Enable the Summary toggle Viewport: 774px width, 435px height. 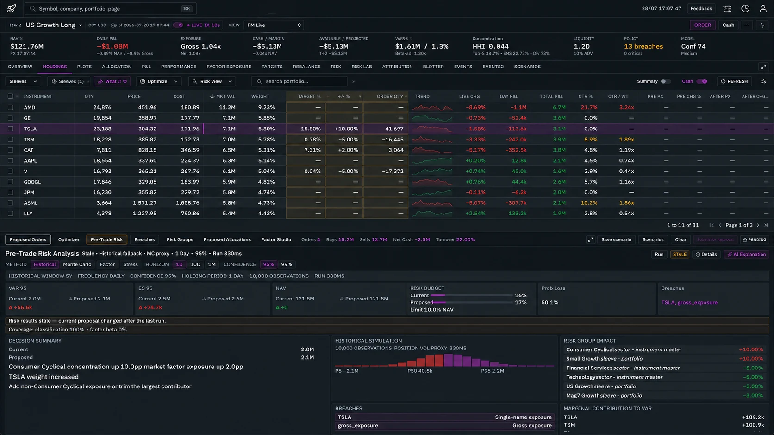(665, 81)
